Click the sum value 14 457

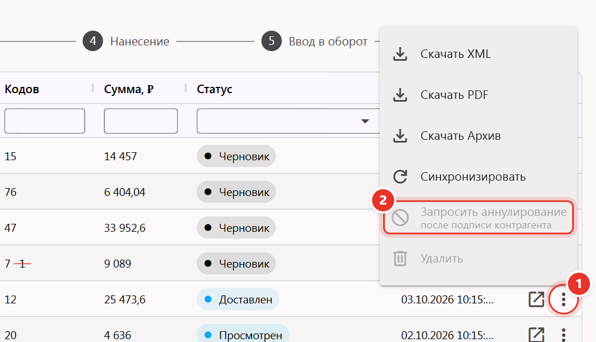120,156
